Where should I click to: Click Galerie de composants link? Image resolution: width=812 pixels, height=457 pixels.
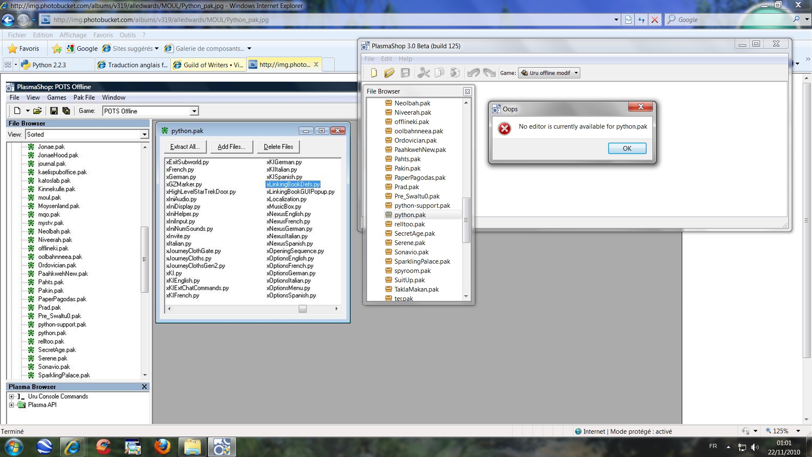click(207, 49)
